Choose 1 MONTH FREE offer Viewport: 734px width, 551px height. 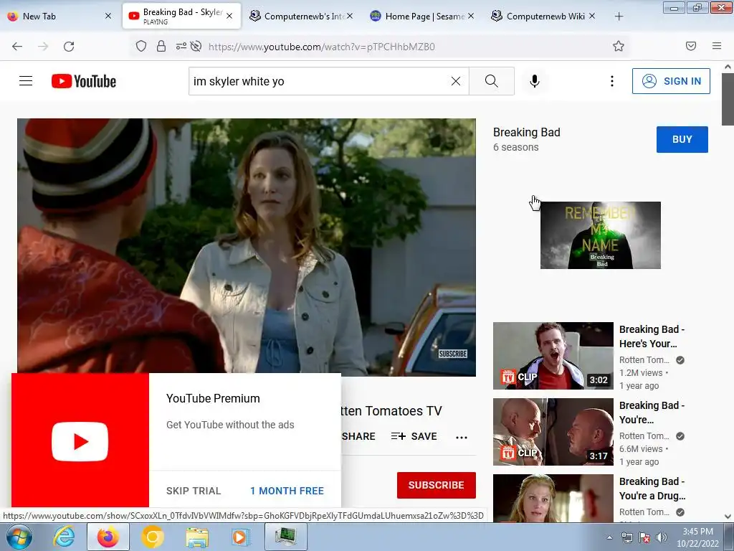(x=287, y=491)
